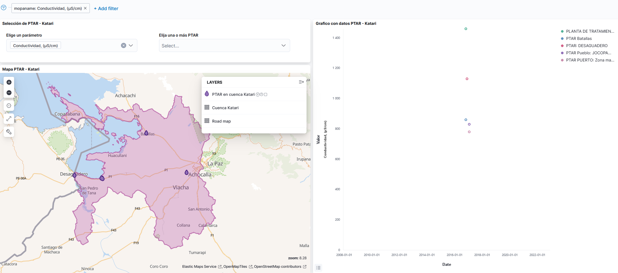
Task: Clear the Conductividad parameter selection
Action: (x=124, y=45)
